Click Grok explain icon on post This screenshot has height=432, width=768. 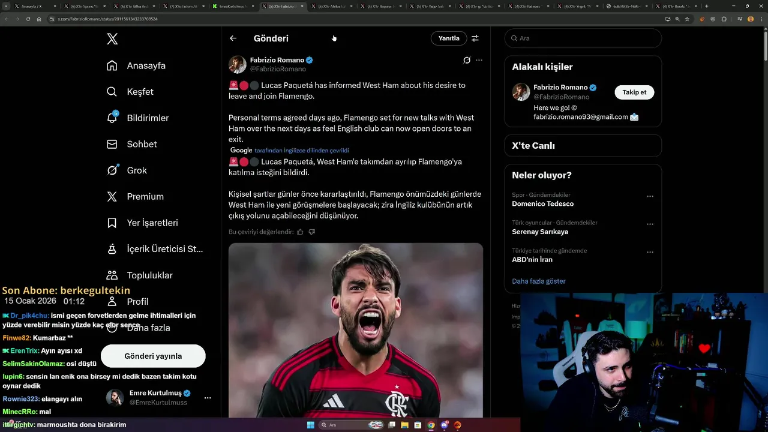[x=467, y=60]
